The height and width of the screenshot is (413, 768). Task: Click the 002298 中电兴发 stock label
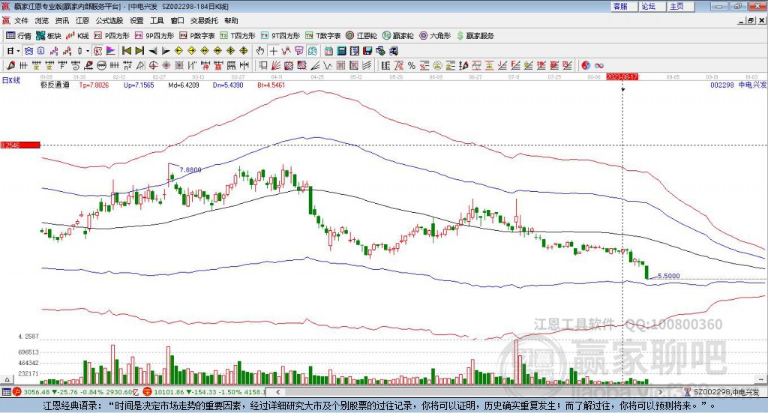(739, 85)
